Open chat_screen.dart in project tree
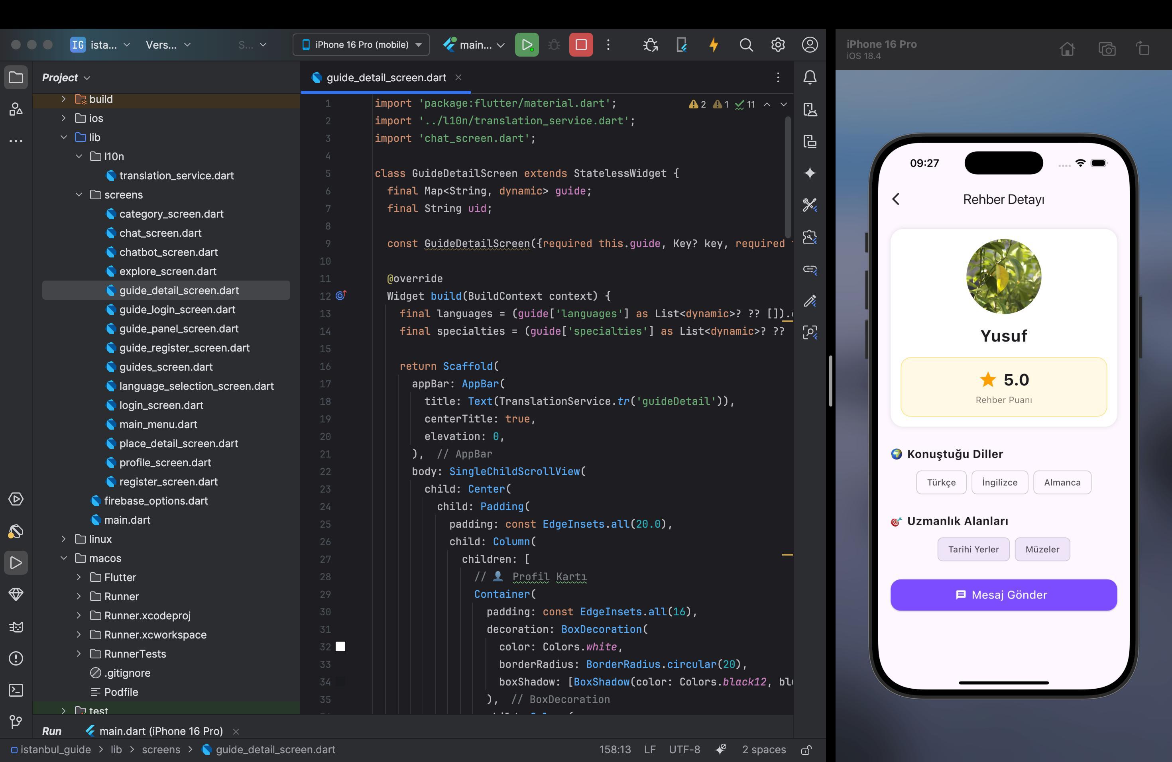 (x=160, y=233)
